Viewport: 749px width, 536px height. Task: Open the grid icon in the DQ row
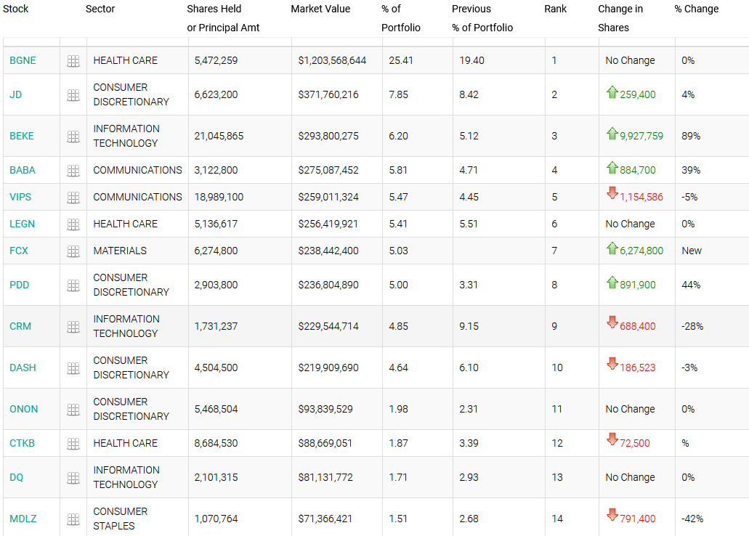click(73, 478)
